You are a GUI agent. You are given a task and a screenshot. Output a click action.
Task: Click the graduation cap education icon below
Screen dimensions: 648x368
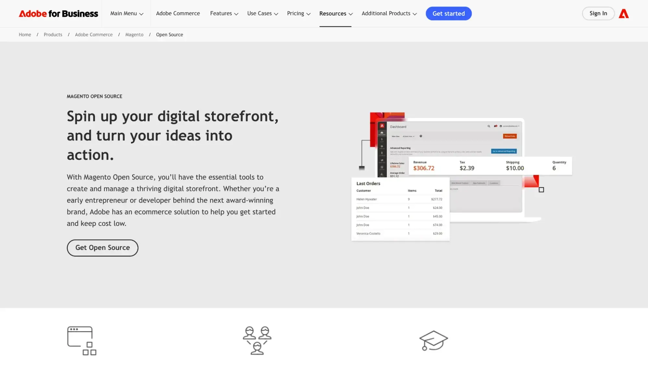434,340
